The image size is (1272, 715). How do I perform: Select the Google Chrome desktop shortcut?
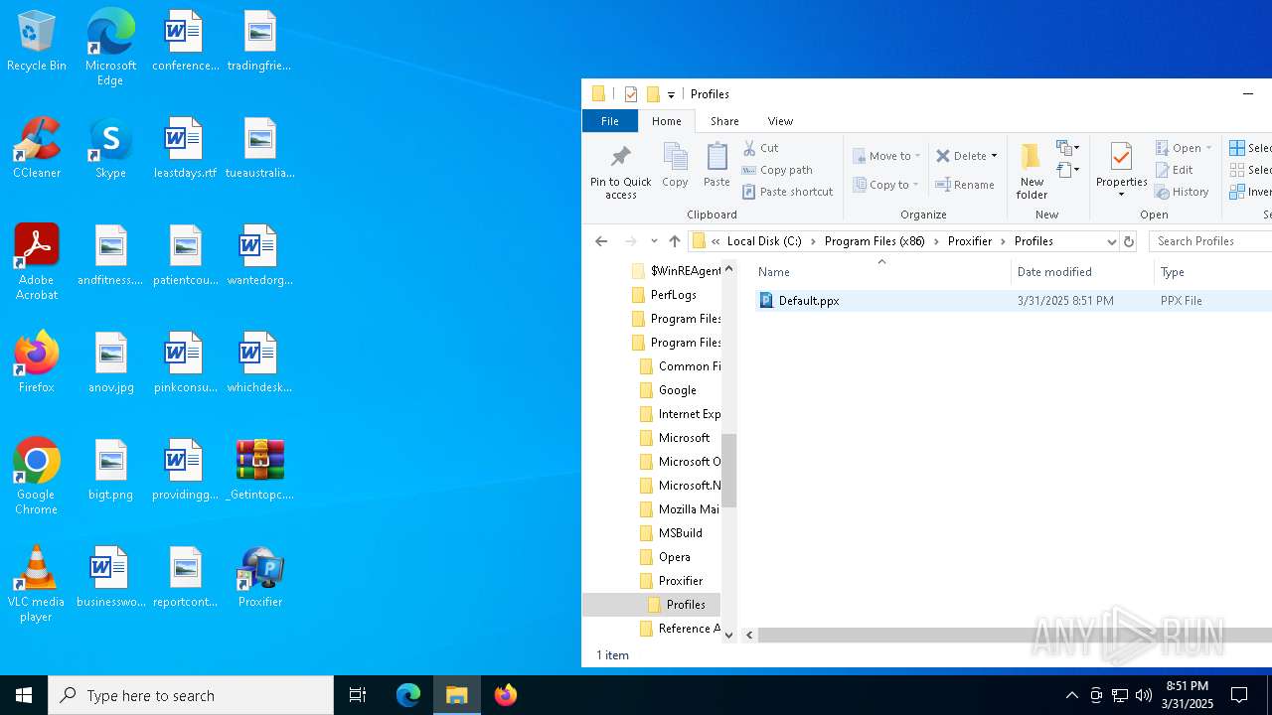pos(37,477)
